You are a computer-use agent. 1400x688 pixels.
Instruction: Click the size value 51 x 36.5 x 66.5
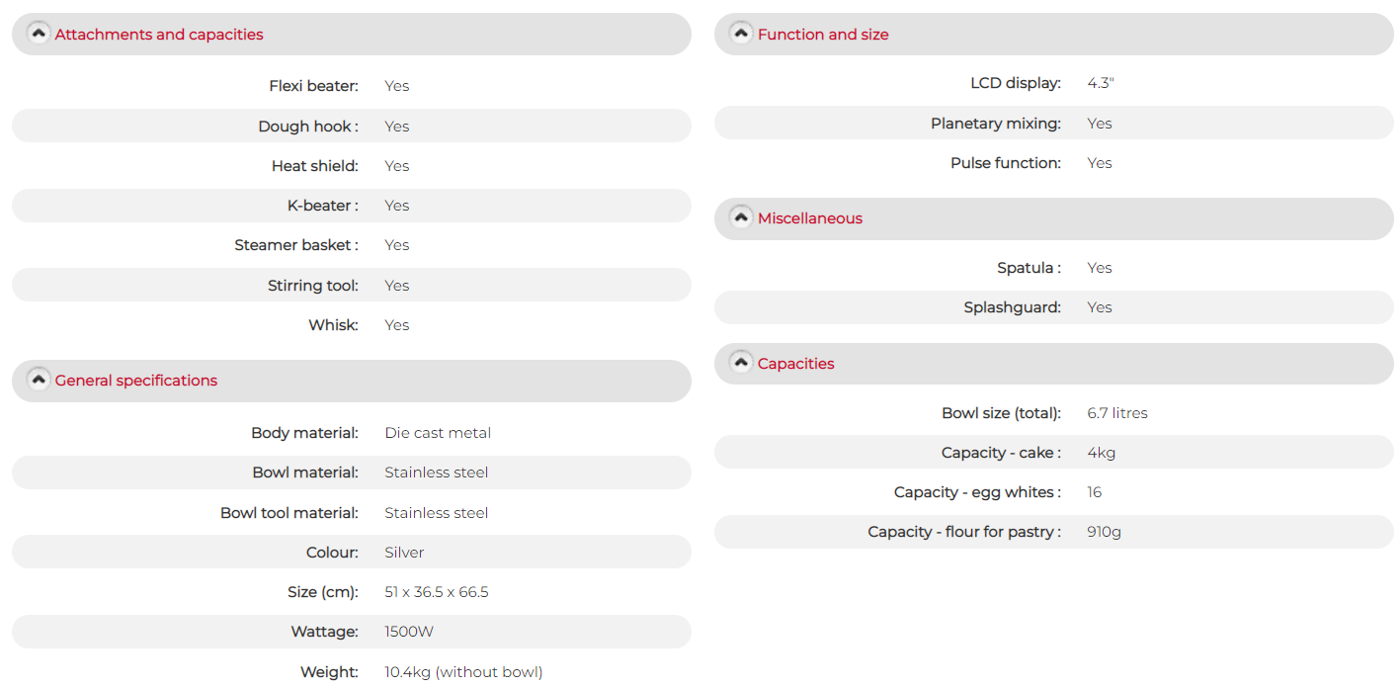(x=437, y=592)
